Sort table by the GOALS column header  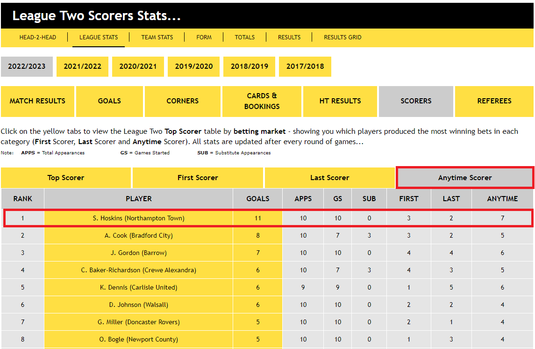[x=257, y=198]
